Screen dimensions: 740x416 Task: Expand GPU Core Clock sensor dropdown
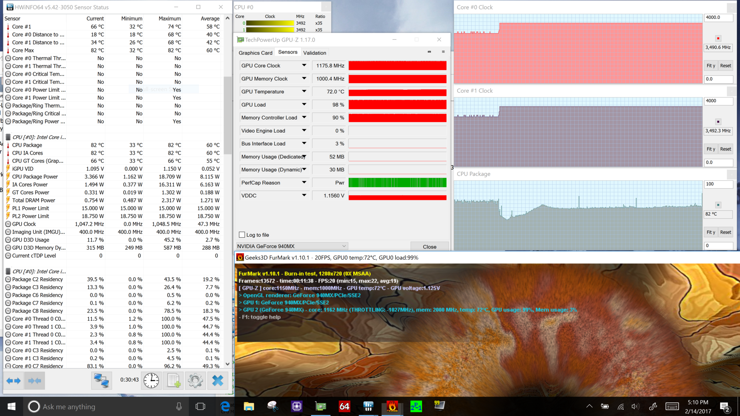pyautogui.click(x=304, y=65)
